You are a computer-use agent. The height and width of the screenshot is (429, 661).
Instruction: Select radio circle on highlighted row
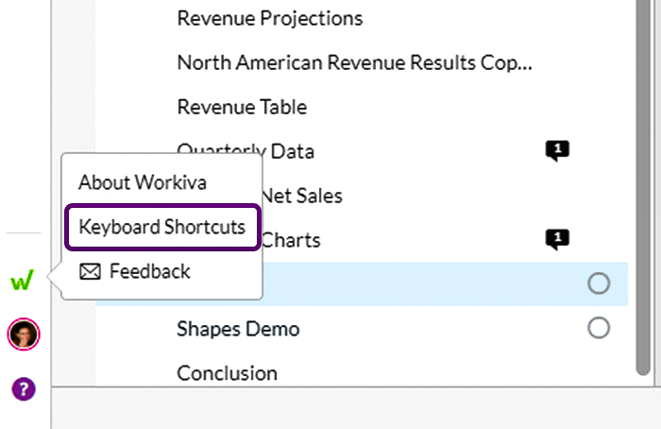pos(598,283)
